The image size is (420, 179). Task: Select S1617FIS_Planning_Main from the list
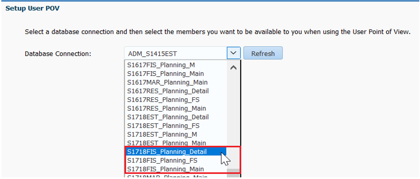click(165, 74)
